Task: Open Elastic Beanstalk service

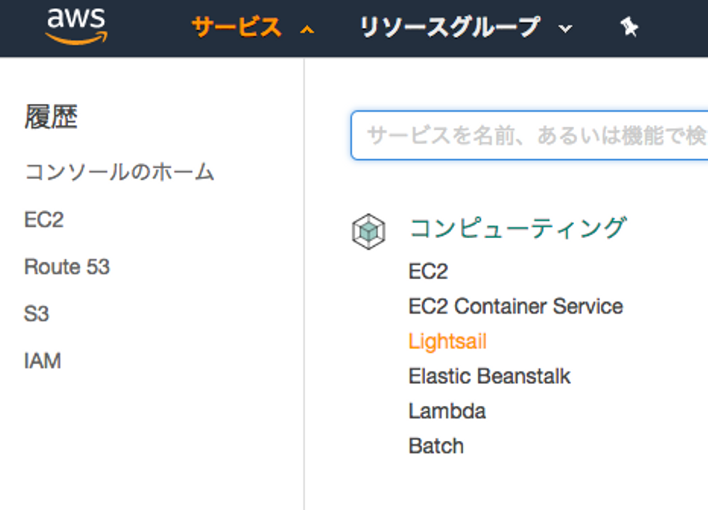Action: pos(490,376)
